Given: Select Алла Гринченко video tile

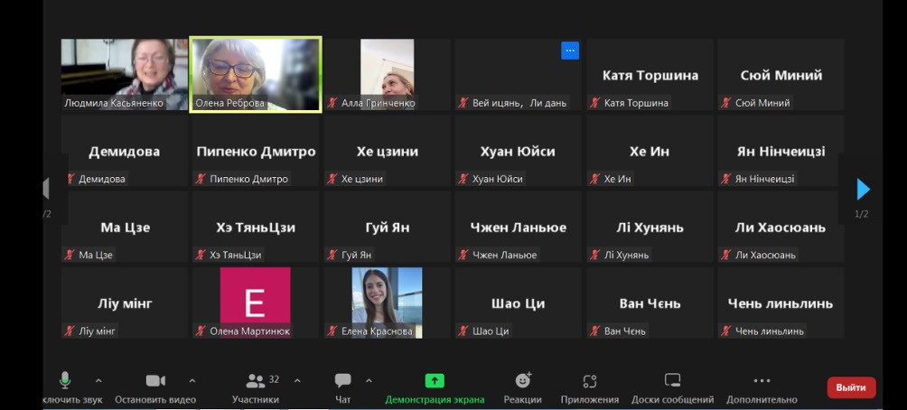Looking at the screenshot, I should (x=387, y=75).
